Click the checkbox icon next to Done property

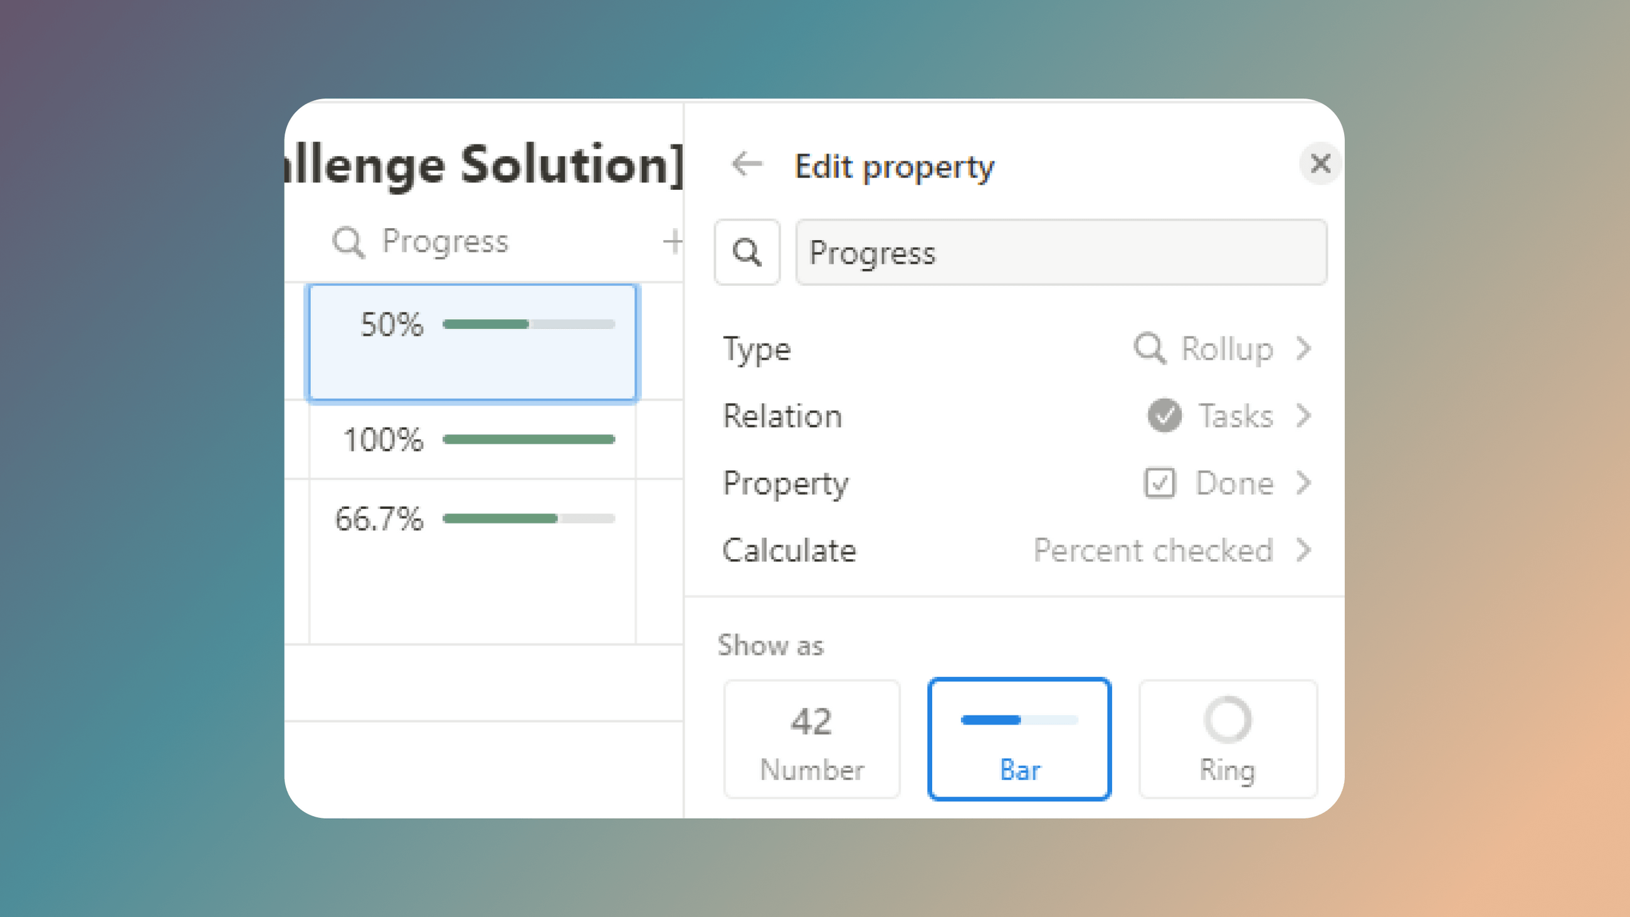(1160, 483)
